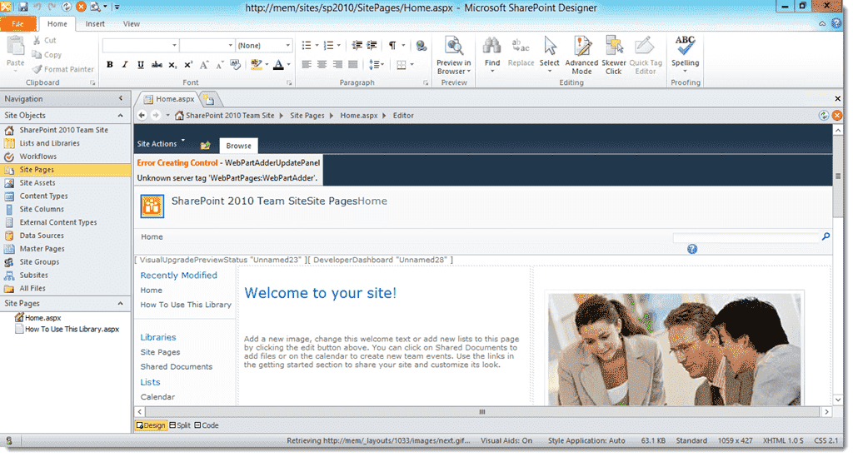This screenshot has width=853, height=457.
Task: Click the font color swatch button
Action: (278, 65)
